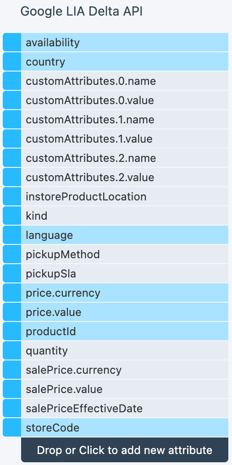Click the blue handle beside pickupSla

12,273
